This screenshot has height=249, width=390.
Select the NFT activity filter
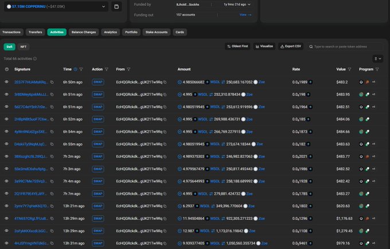(x=24, y=47)
